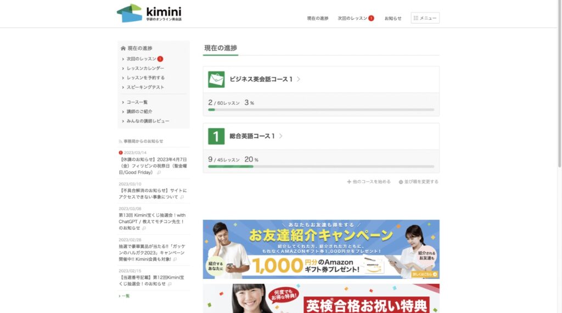Select レッスンを予約する in the sidebar
562x313 pixels.
[x=145, y=77]
